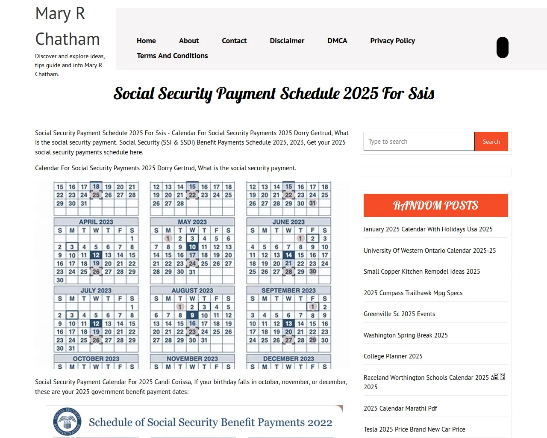Navigate to the DMCA page
Screen dimensions: 547x438
pyautogui.click(x=337, y=41)
